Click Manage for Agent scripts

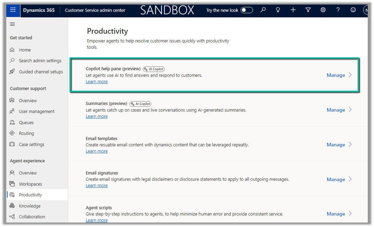pyautogui.click(x=336, y=214)
